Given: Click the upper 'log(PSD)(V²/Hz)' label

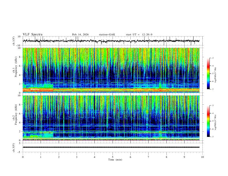Looking at the screenshot, I should pos(215,75).
